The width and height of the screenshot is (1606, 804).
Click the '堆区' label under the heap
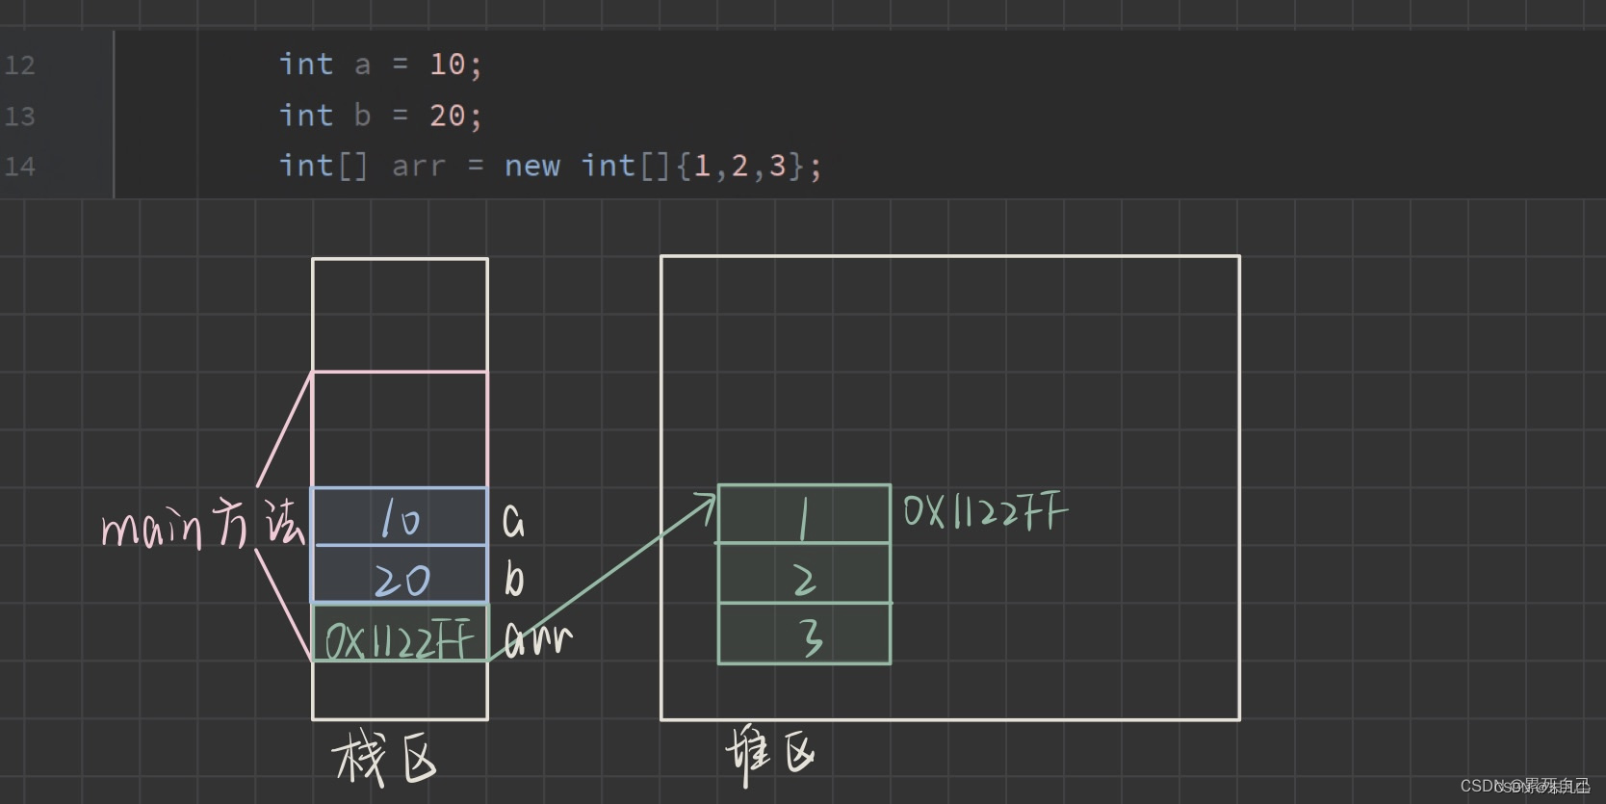tap(770, 754)
